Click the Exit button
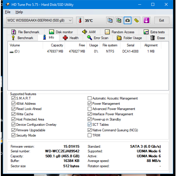This screenshot has height=176, width=176. click(161, 20)
